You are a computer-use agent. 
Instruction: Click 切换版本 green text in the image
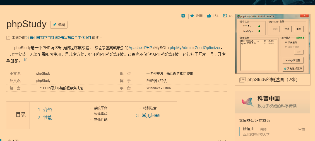coord(300,38)
